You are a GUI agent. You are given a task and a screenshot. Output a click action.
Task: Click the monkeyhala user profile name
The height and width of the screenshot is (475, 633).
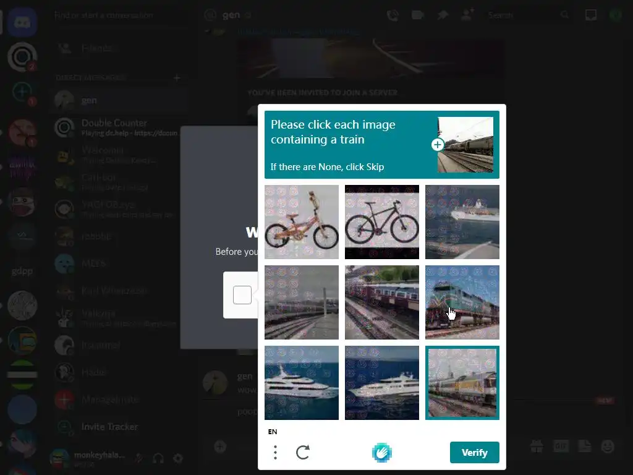coord(100,455)
